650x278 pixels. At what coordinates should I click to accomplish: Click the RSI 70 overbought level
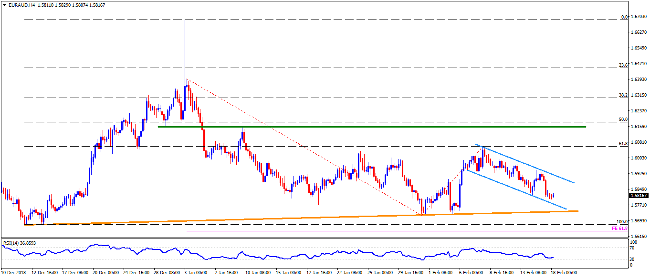(x=633, y=248)
